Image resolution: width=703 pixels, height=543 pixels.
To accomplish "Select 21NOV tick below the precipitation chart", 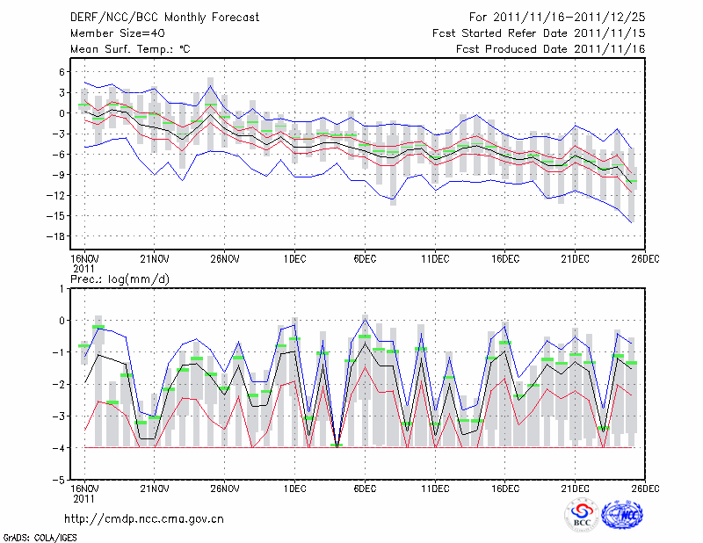I will coord(155,488).
